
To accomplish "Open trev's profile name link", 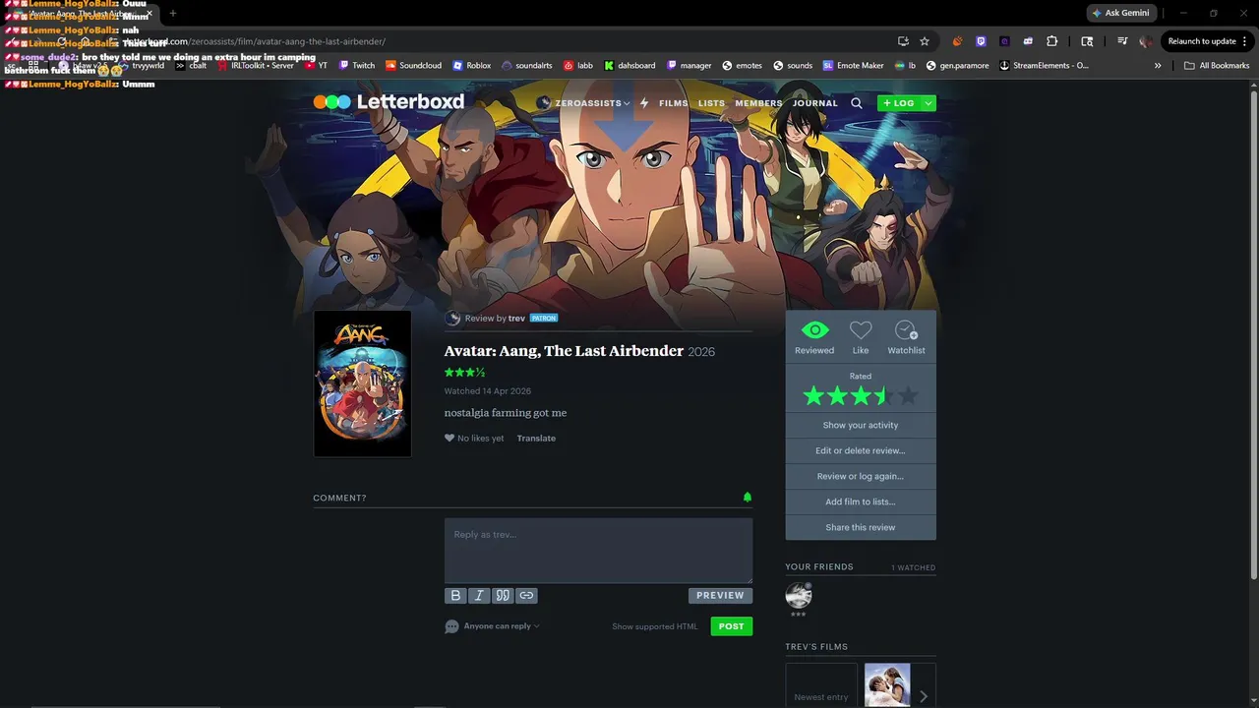I will pos(516,319).
